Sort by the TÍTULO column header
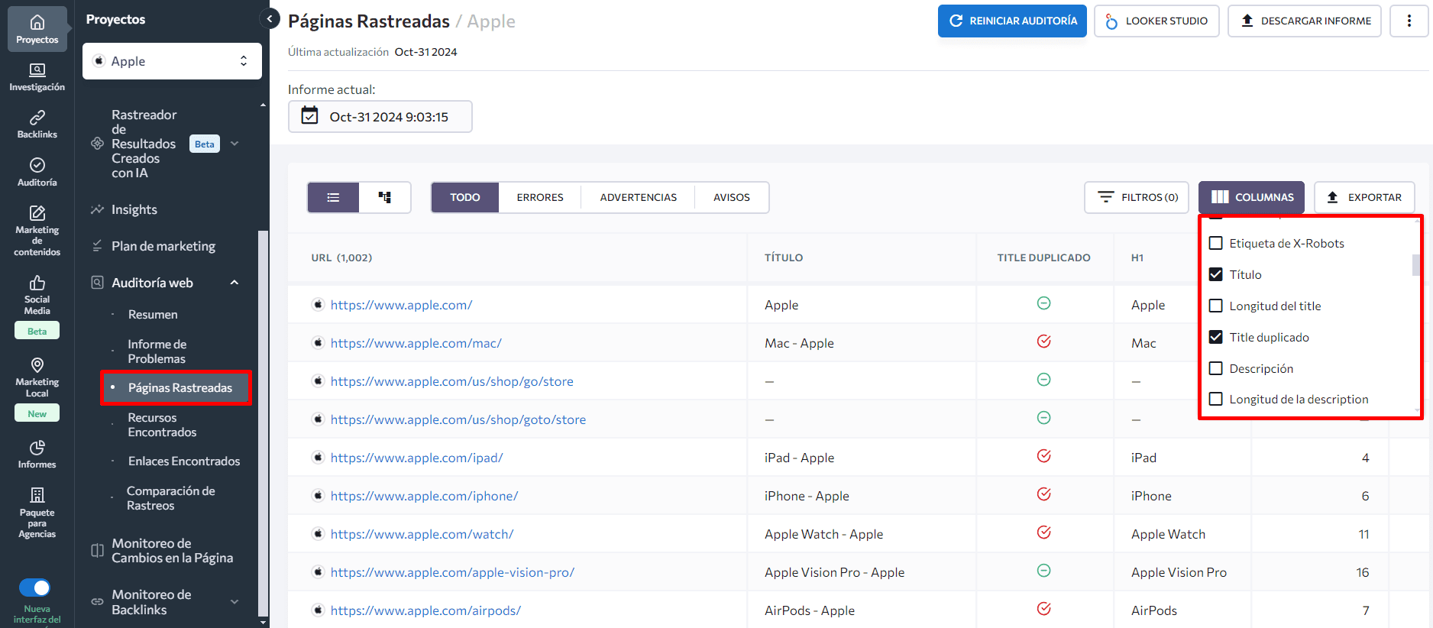This screenshot has height=628, width=1433. pos(784,257)
